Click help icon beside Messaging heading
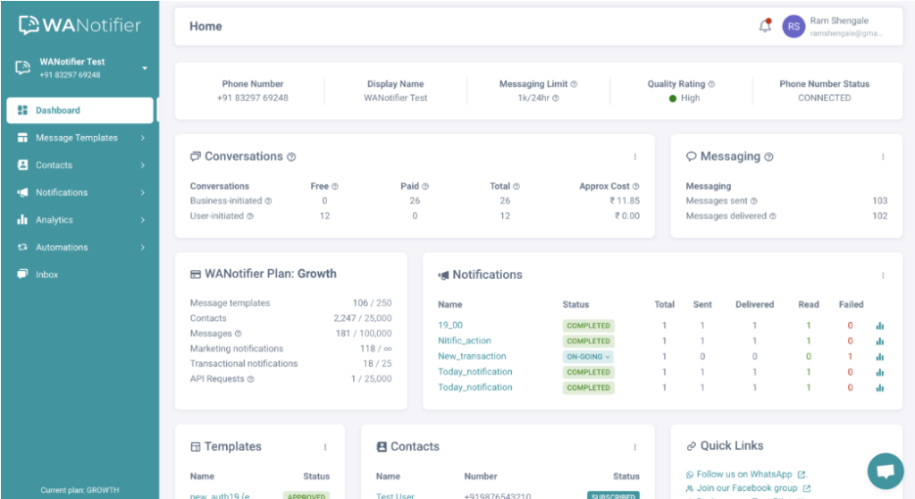Viewport: 915px width, 499px height. tap(768, 156)
